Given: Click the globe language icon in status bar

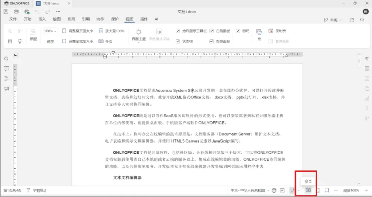Looking at the screenshot, I should click(274, 190).
